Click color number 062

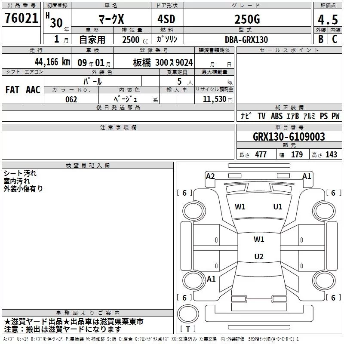pos(71,99)
